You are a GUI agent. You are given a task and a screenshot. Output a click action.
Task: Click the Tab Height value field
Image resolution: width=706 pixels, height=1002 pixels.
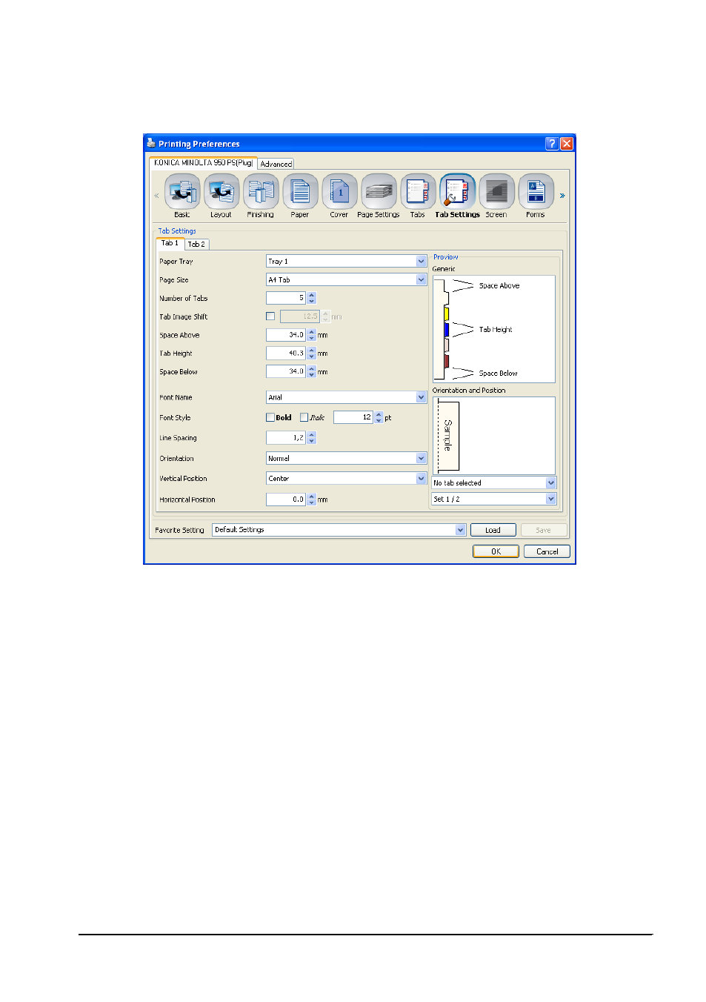(286, 354)
